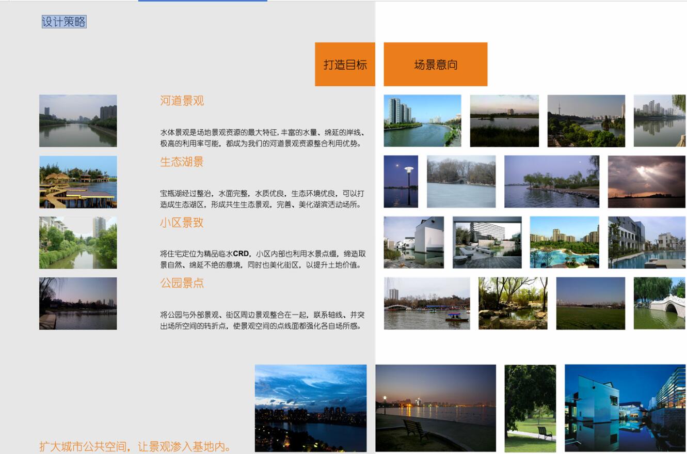Select the park lake with boats photo
Screen dimensions: 687x454
click(427, 303)
